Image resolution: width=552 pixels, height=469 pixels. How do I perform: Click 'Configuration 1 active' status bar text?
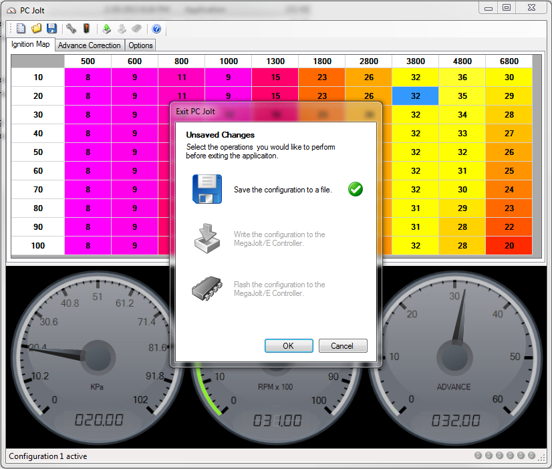coord(48,456)
